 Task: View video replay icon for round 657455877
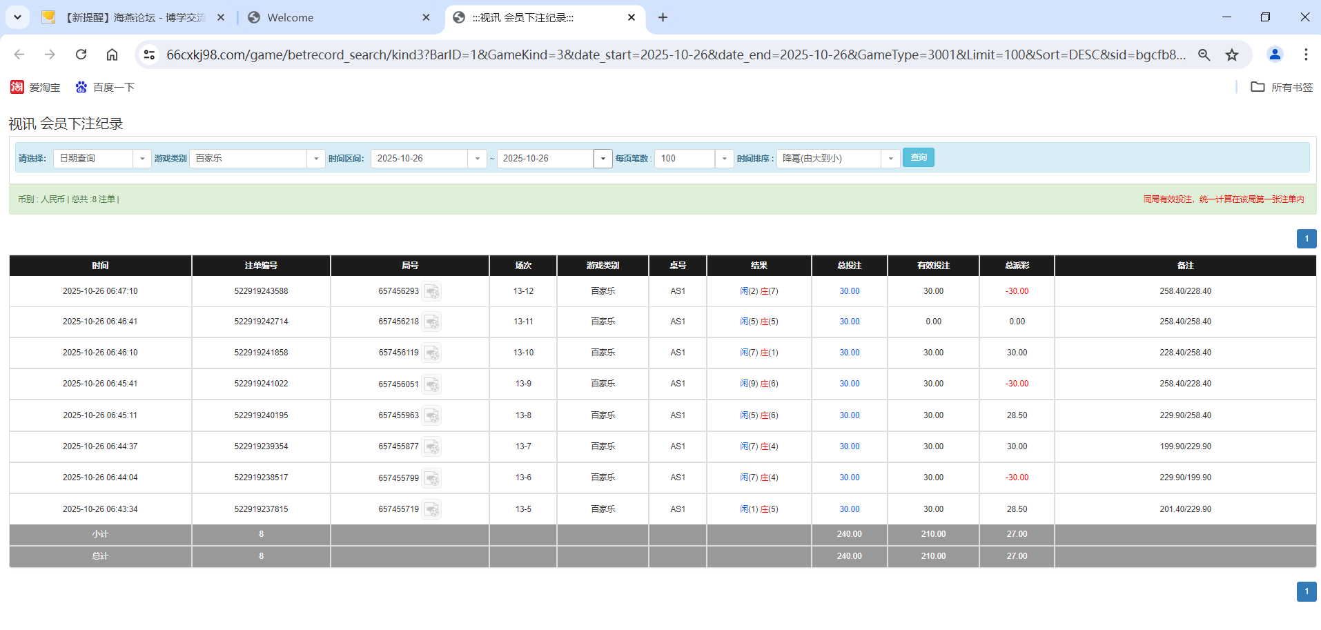point(432,446)
